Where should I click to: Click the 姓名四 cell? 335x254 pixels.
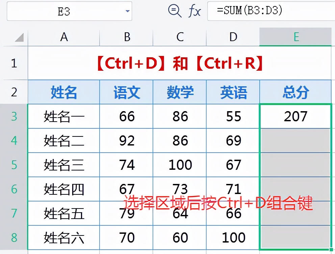pyautogui.click(x=63, y=189)
